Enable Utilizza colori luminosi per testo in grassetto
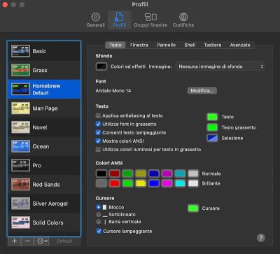This screenshot has height=254, width=280. [98, 149]
